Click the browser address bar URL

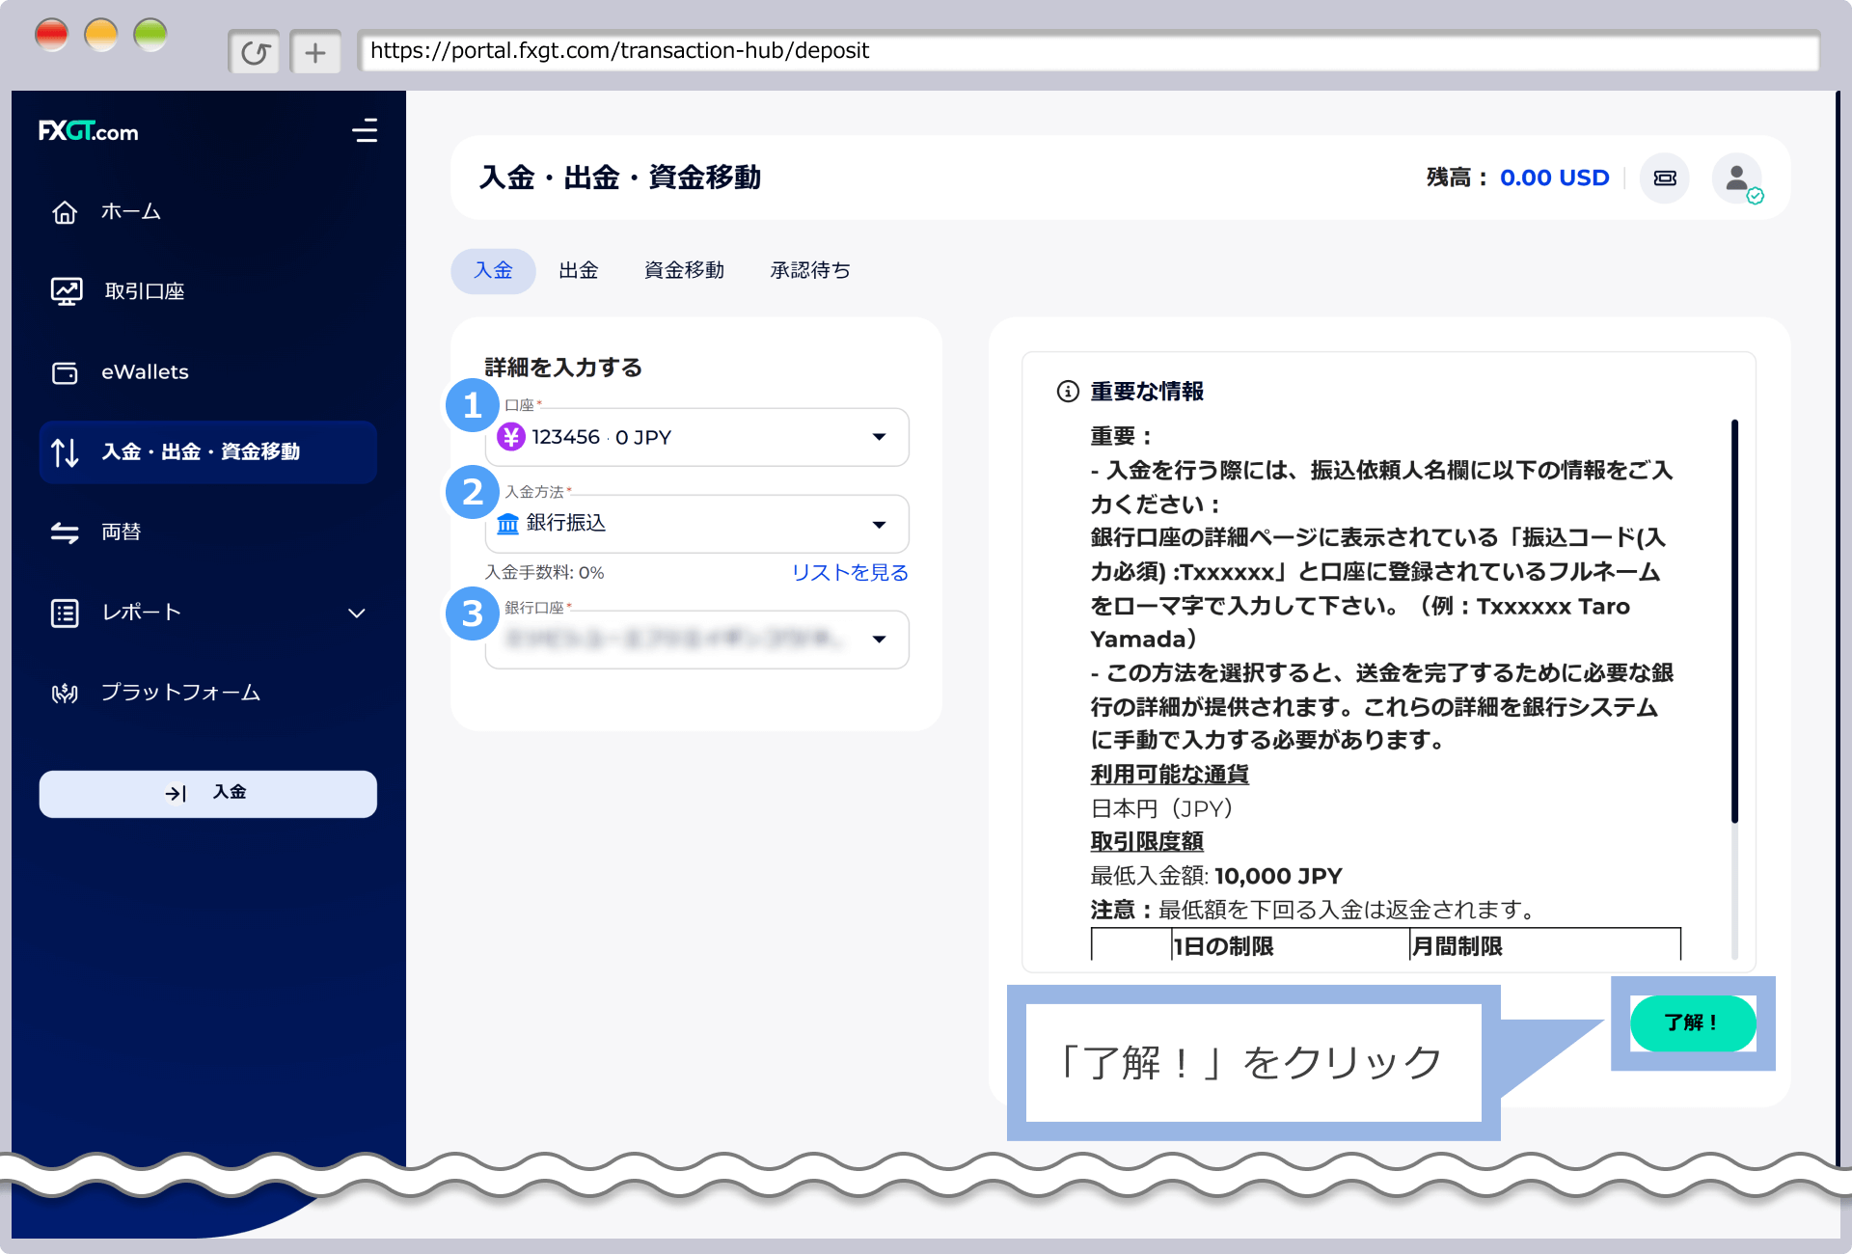point(619,51)
